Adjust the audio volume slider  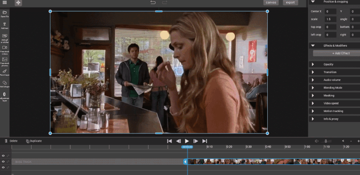(x=325, y=141)
